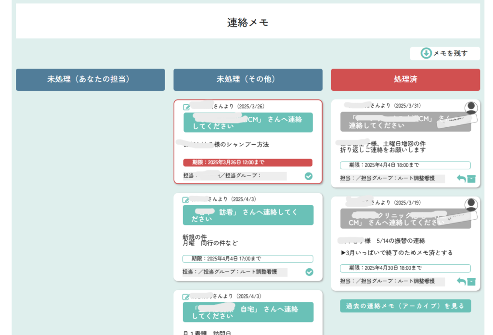Image resolution: width=493 pixels, height=335 pixels.
Task: Select the 未処理（その他） column header
Action: [248, 79]
